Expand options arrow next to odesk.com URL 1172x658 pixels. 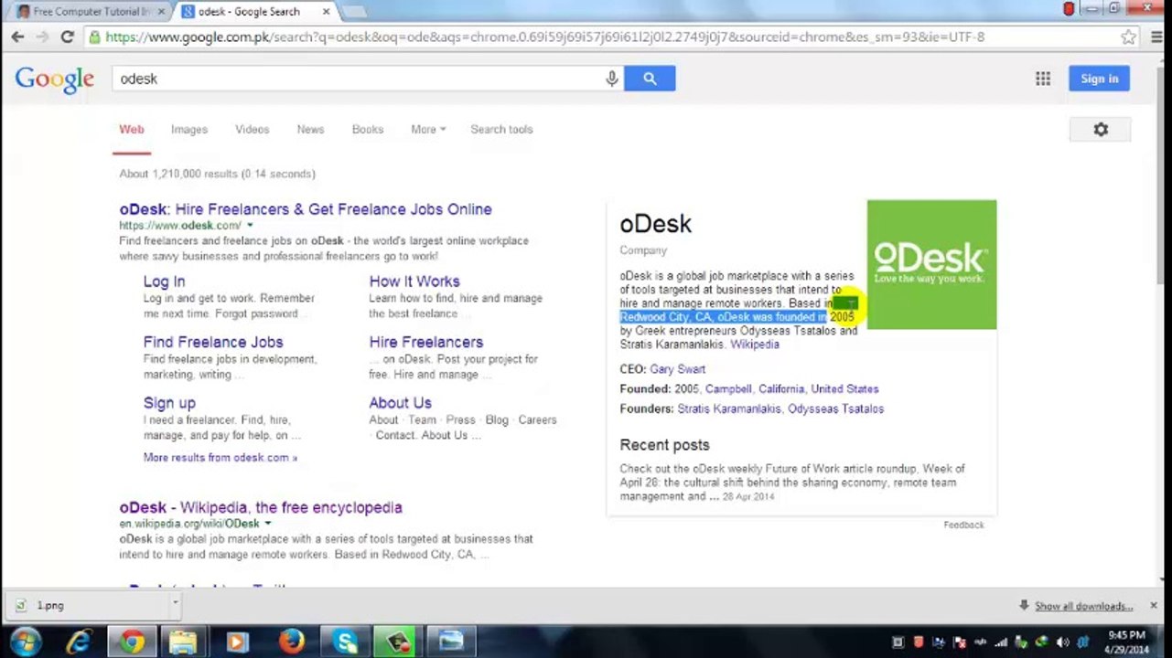click(x=249, y=226)
